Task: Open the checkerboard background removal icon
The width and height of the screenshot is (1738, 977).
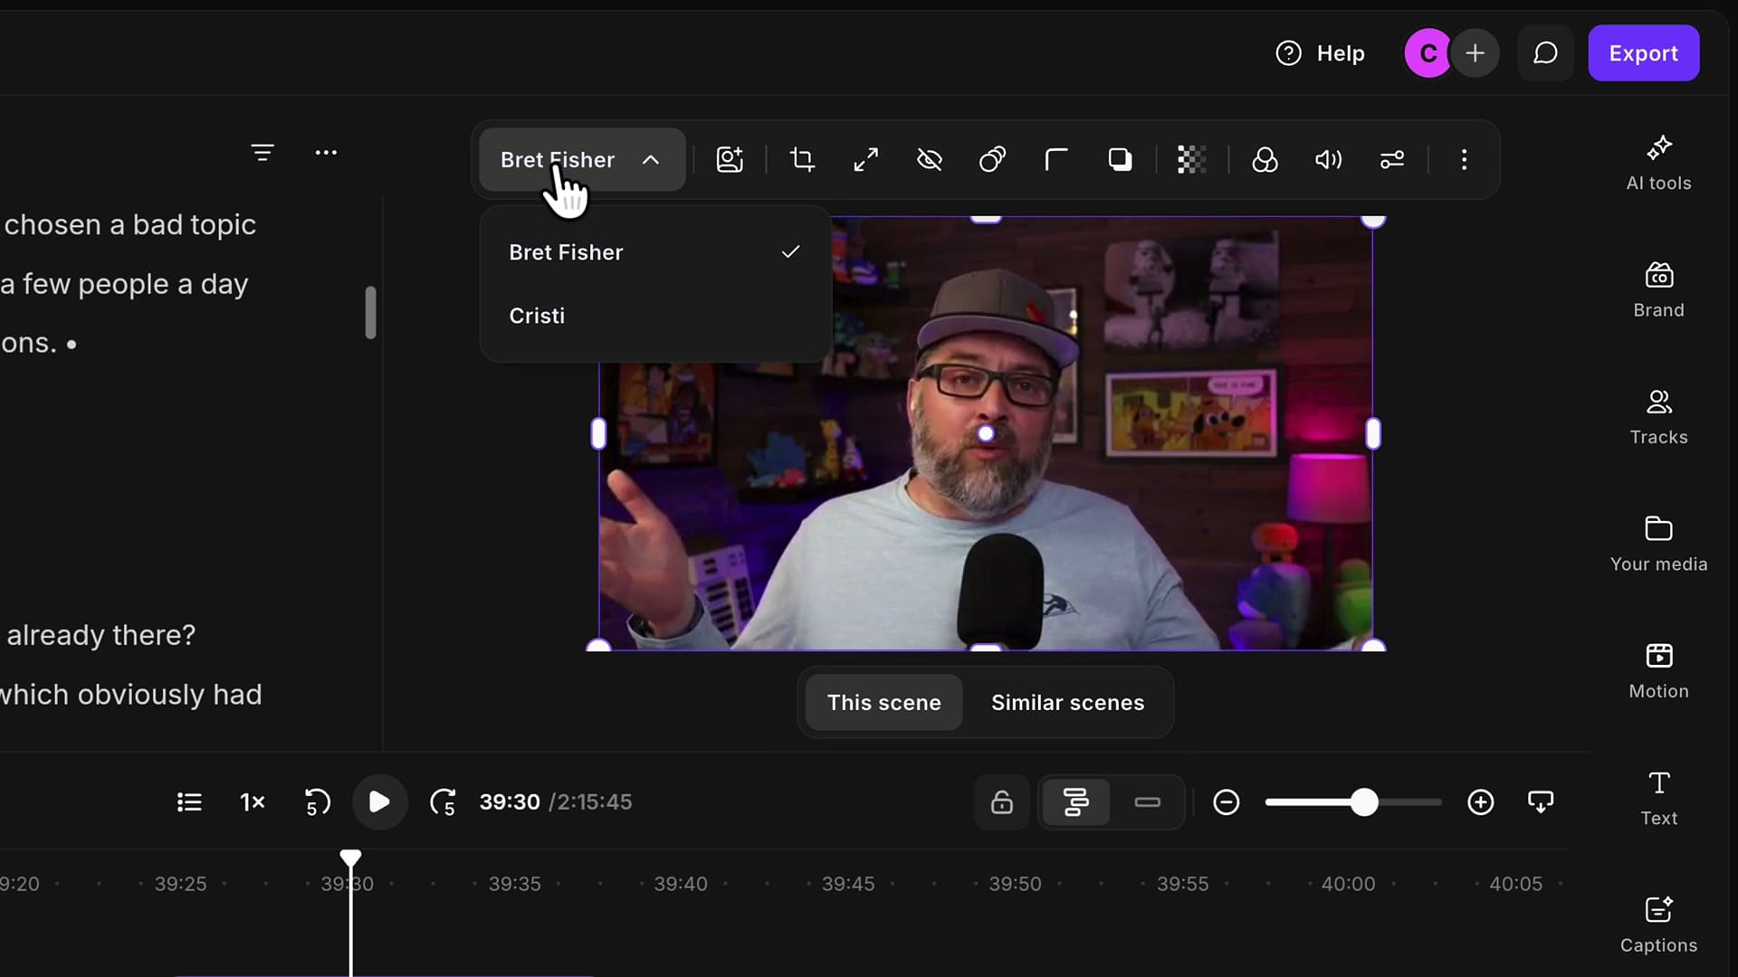Action: [1191, 160]
